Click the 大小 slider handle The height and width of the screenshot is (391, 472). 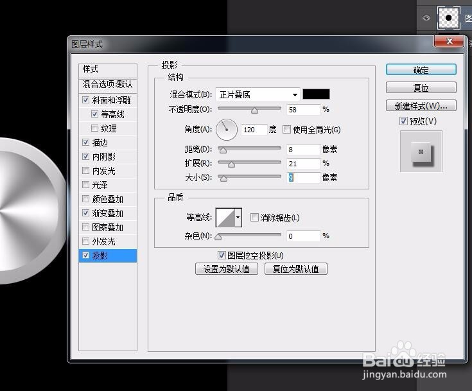(x=223, y=178)
